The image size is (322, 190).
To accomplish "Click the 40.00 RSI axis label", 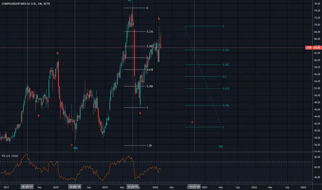I will pyautogui.click(x=317, y=177).
